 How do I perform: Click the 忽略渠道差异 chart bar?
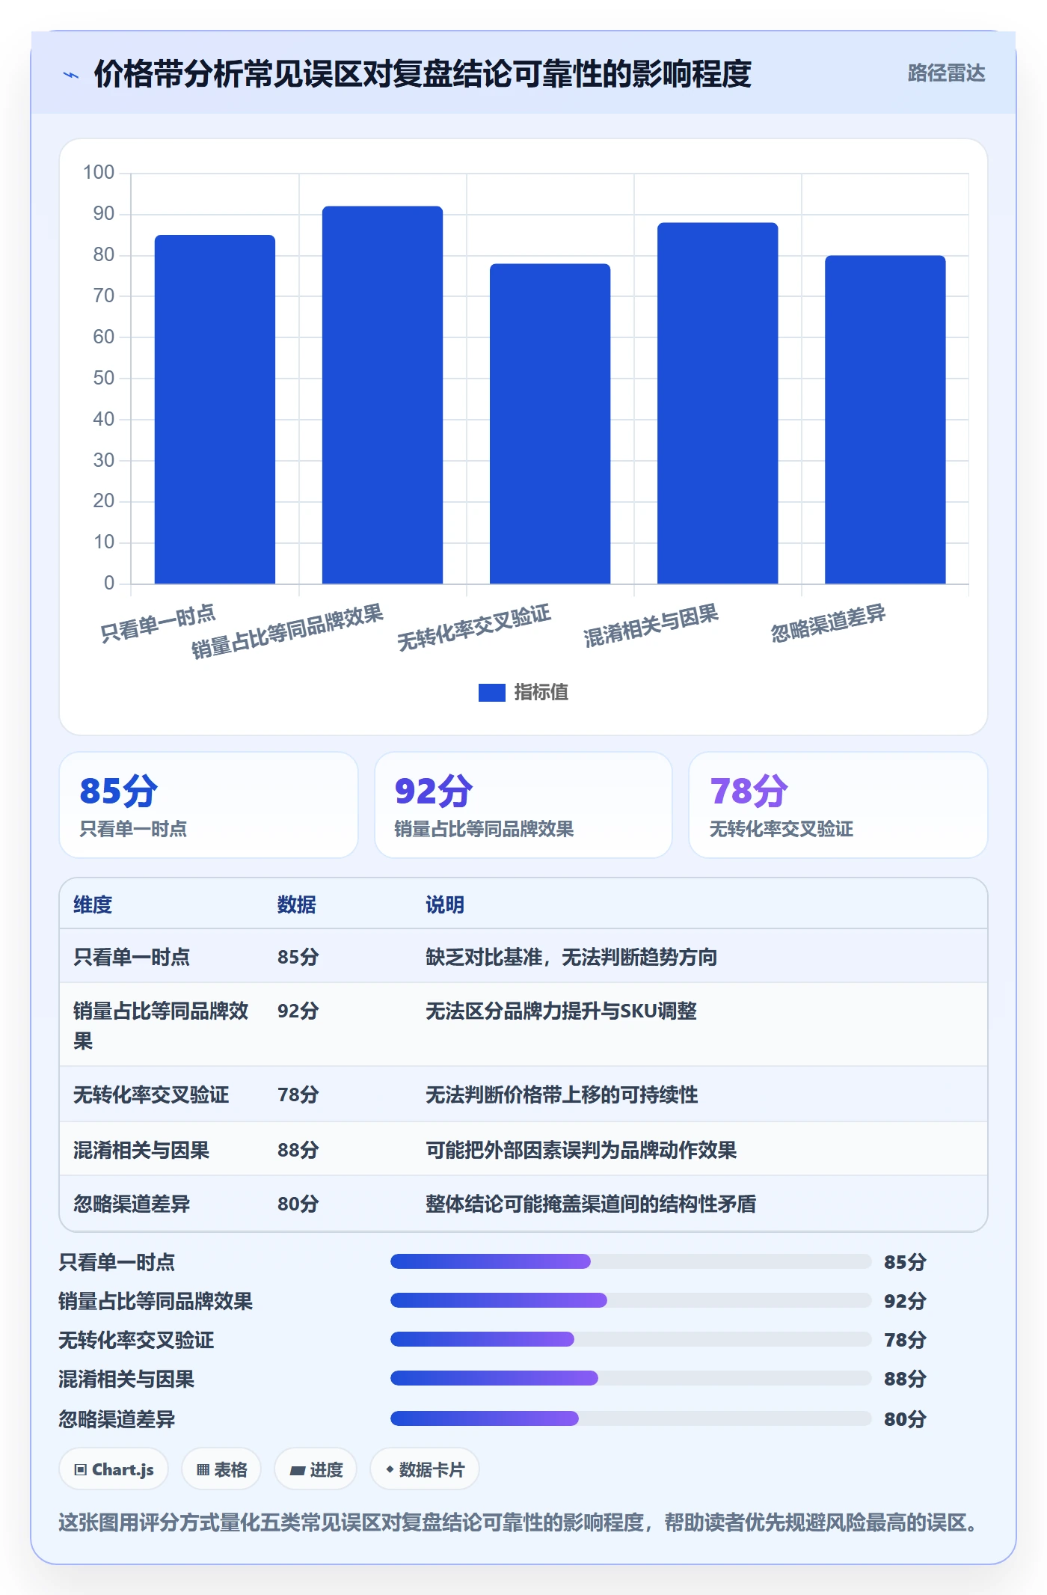point(885,420)
